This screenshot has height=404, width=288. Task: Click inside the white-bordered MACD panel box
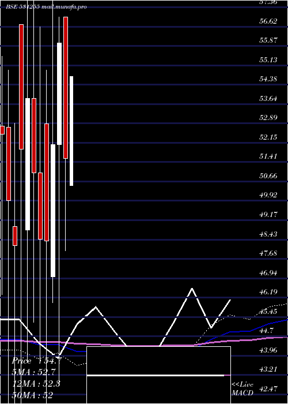pyautogui.click(x=158, y=375)
